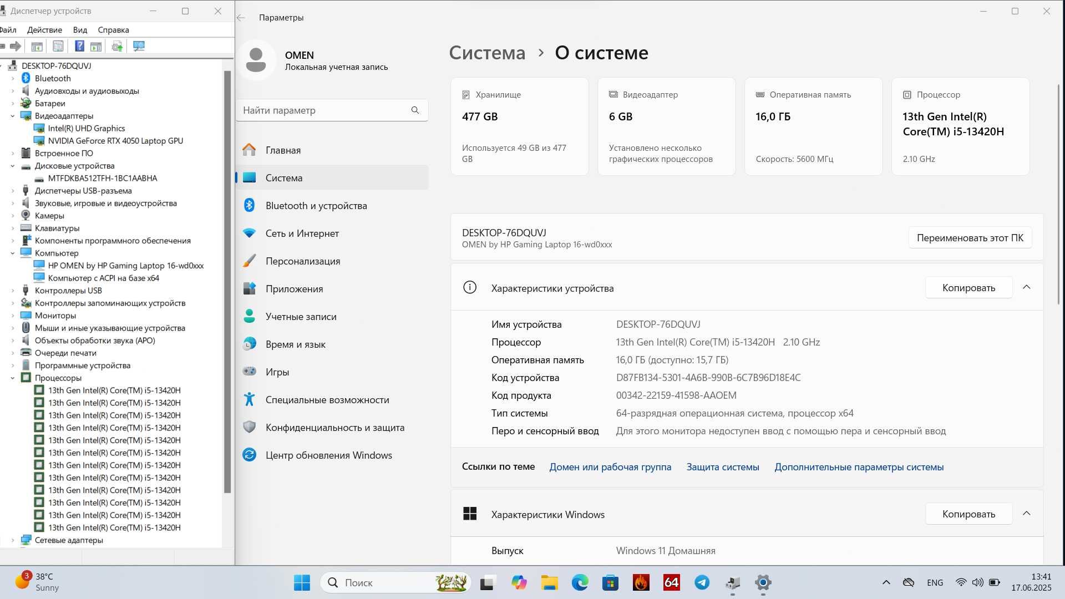The height and width of the screenshot is (599, 1065).
Task: Open Специальные возможности settings
Action: pyautogui.click(x=332, y=400)
